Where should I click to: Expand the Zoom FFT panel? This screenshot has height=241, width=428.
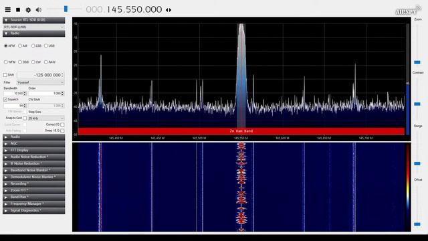point(34,190)
